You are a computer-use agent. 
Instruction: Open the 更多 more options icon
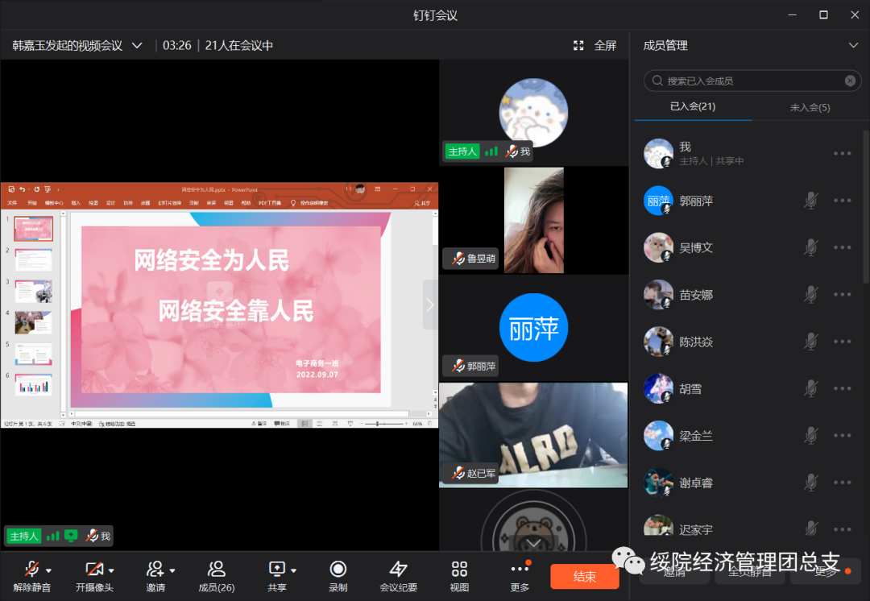pyautogui.click(x=520, y=570)
